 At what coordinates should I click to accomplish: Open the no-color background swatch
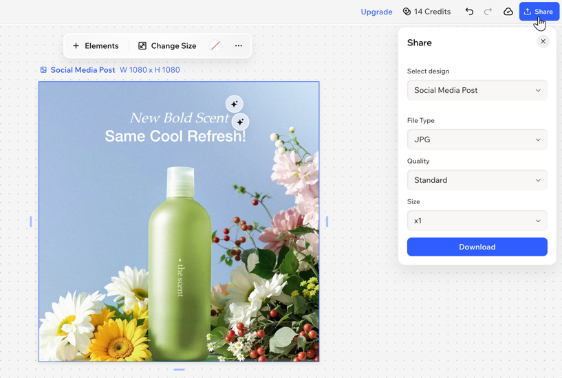(215, 46)
